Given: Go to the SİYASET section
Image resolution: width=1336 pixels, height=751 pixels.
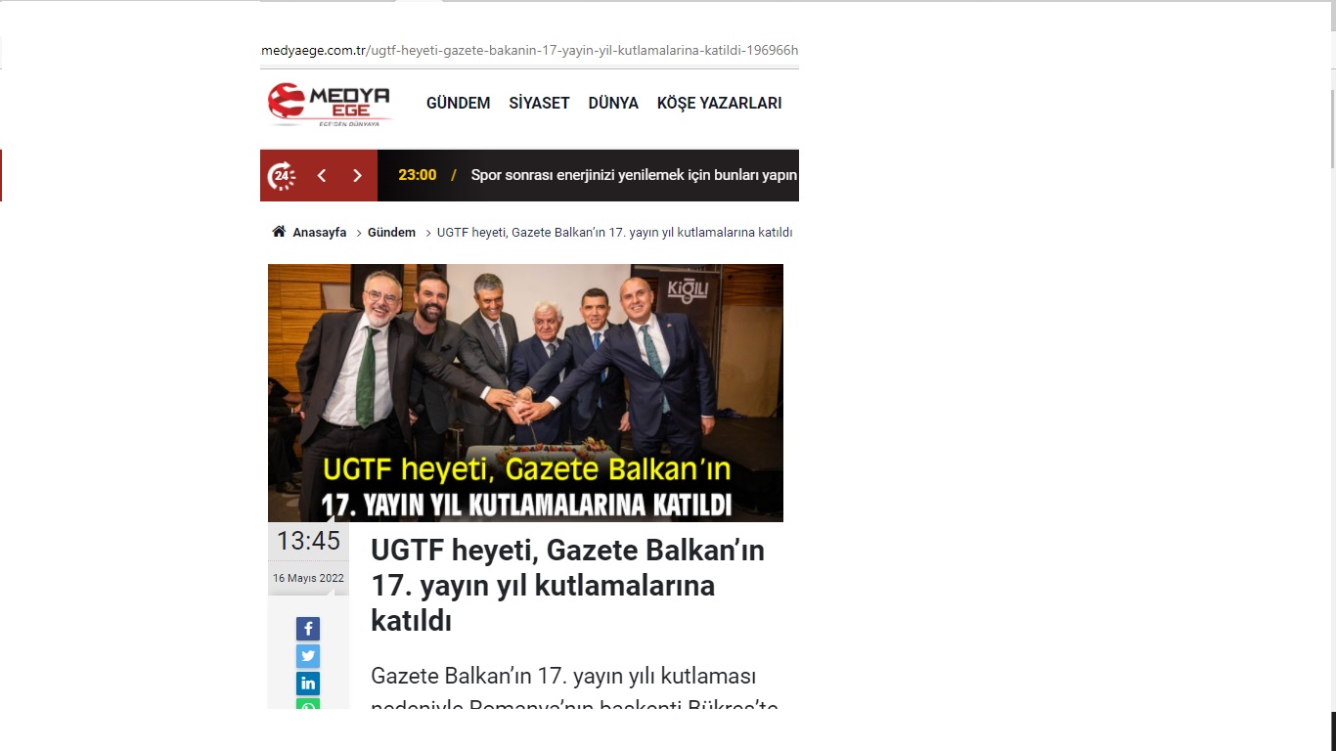Looking at the screenshot, I should tap(539, 104).
